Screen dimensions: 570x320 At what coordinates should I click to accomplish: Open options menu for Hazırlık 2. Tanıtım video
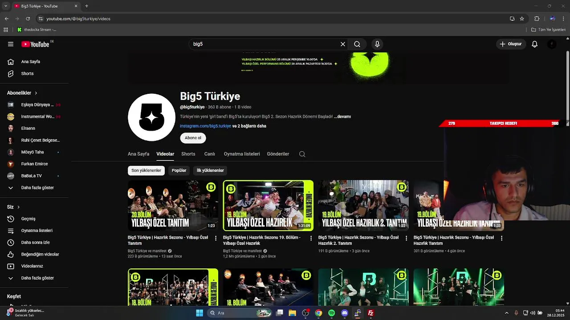tap(406, 238)
